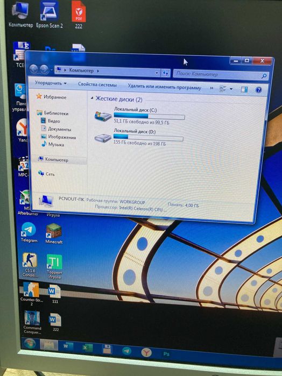Open the Yandex browser icon in the taskbar
The width and height of the screenshot is (282, 376).
146,352
